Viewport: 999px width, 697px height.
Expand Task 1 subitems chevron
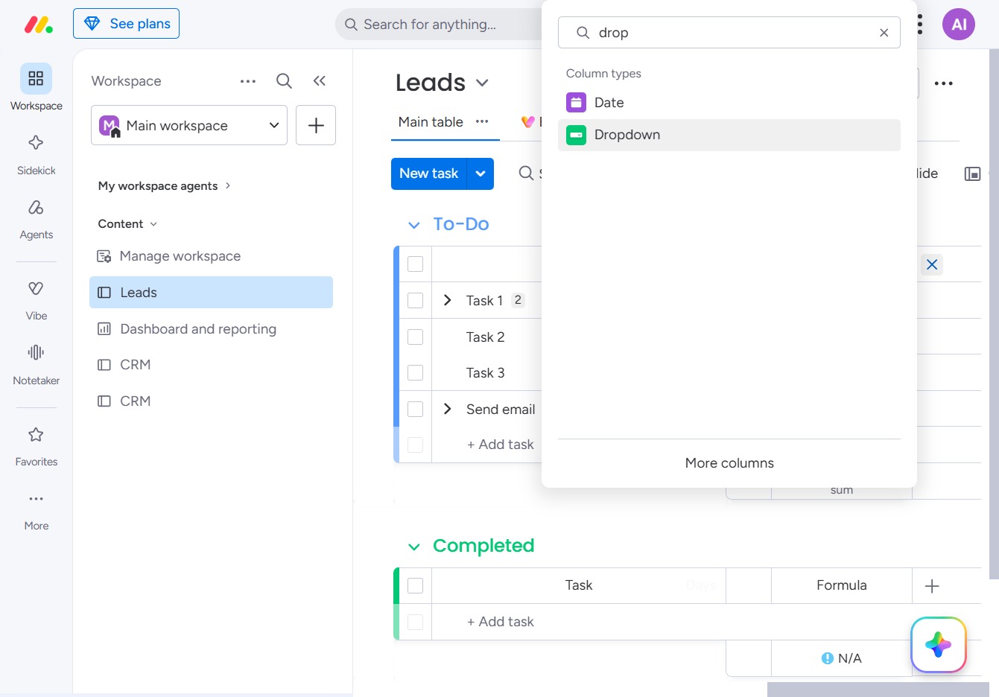447,300
